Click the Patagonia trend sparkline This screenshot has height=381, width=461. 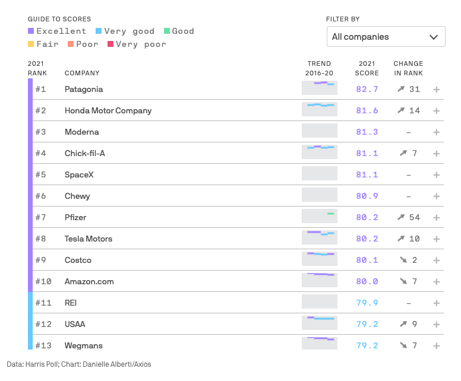click(x=320, y=88)
